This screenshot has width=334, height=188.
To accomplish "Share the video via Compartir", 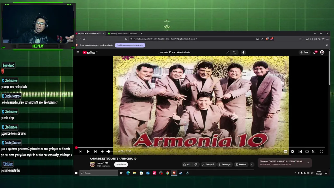I will 208,164.
